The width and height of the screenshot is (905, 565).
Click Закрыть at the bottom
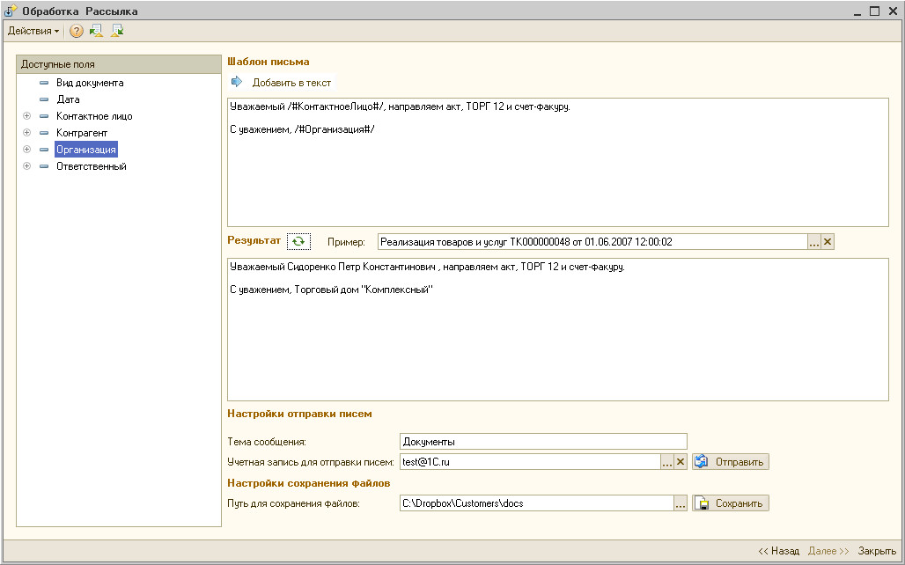coord(877,551)
